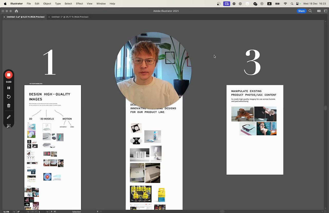Click the vertical scrollbar thumb
The width and height of the screenshot is (329, 213).
coord(325,108)
